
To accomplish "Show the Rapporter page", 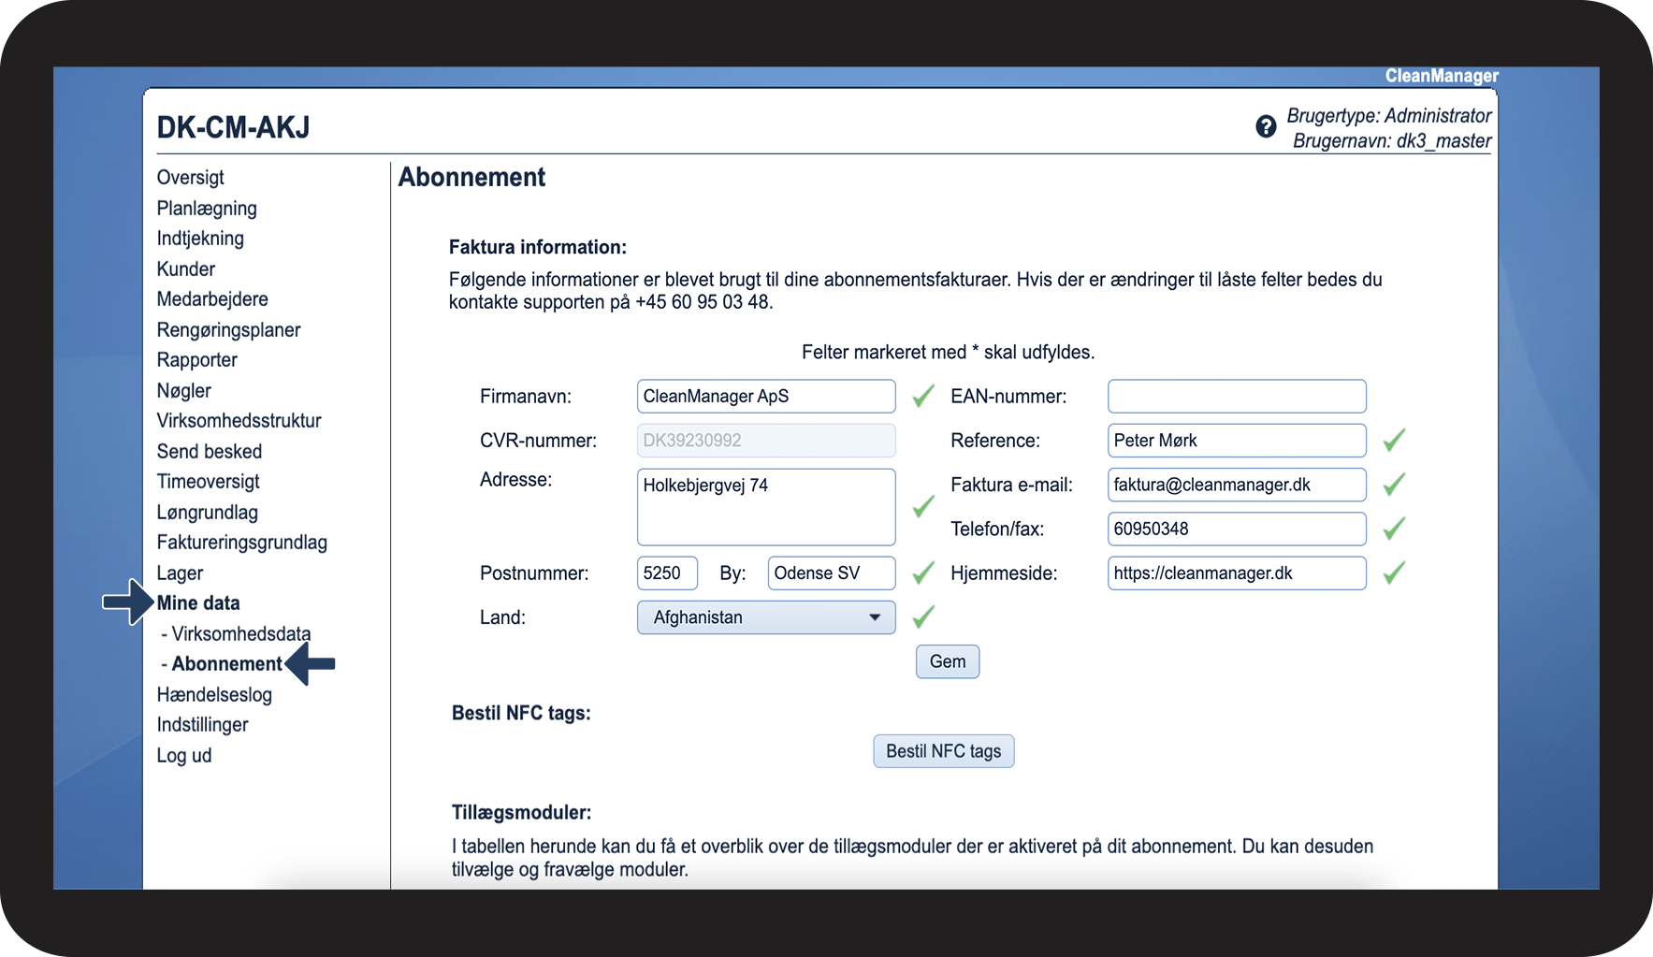I will pyautogui.click(x=197, y=360).
